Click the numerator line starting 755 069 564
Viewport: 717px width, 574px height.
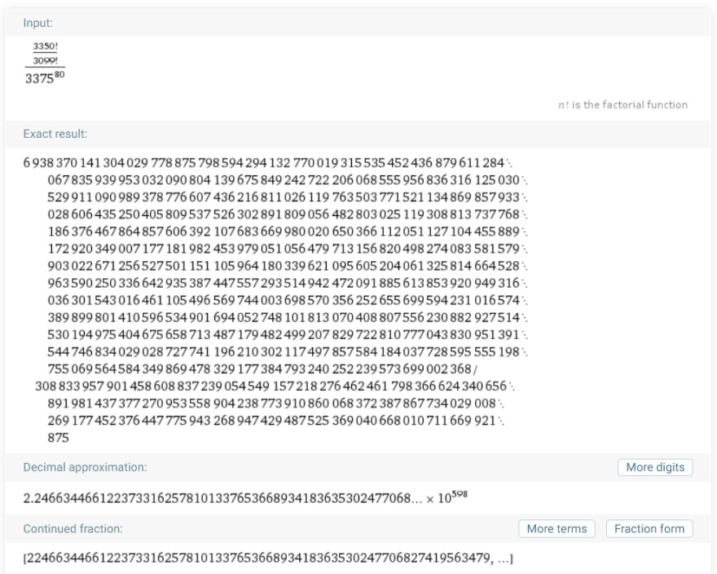point(262,369)
